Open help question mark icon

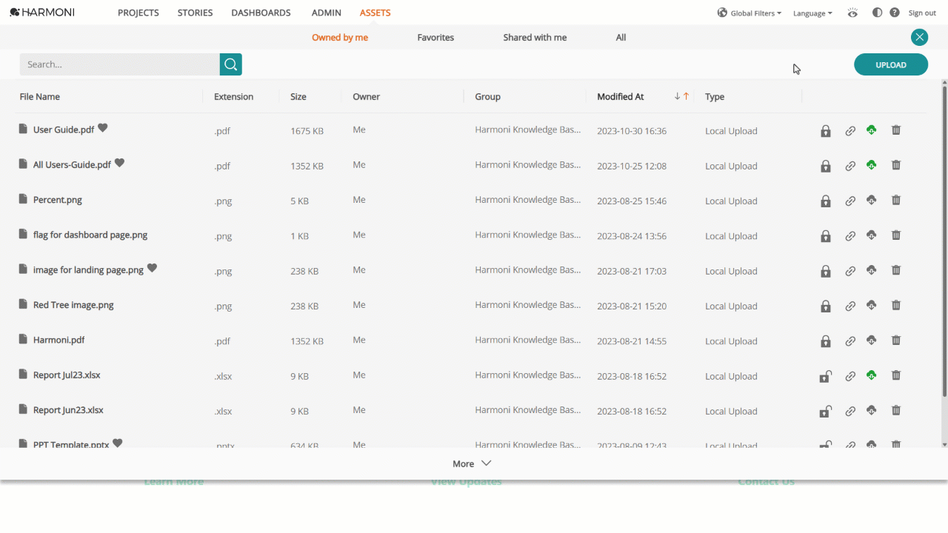coord(895,13)
